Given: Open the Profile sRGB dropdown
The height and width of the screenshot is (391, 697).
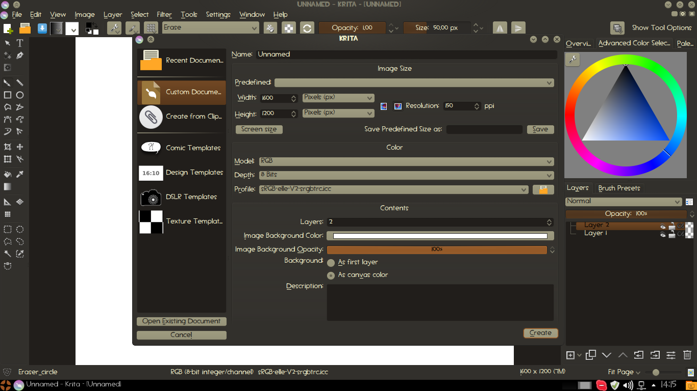Looking at the screenshot, I should (x=394, y=189).
